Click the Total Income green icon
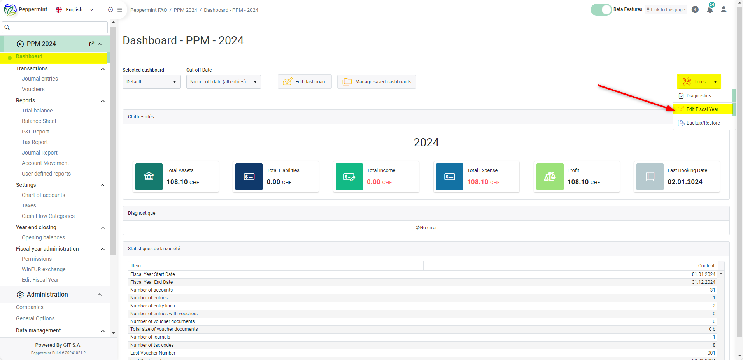Screen dimensions: 743x360 pyautogui.click(x=349, y=177)
